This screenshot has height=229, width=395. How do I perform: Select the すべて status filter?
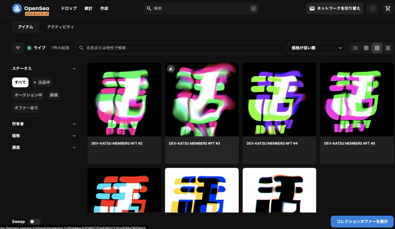pos(20,82)
